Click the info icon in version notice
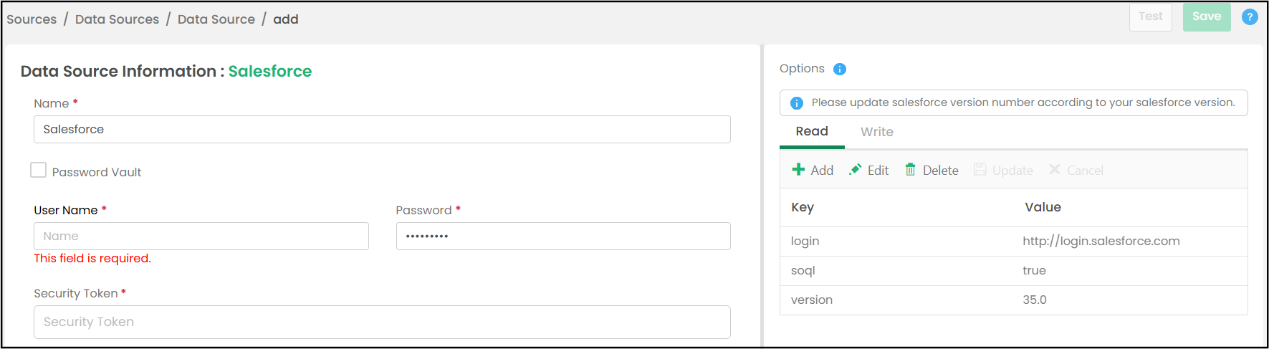Viewport: 1269px width, 349px height. [796, 103]
